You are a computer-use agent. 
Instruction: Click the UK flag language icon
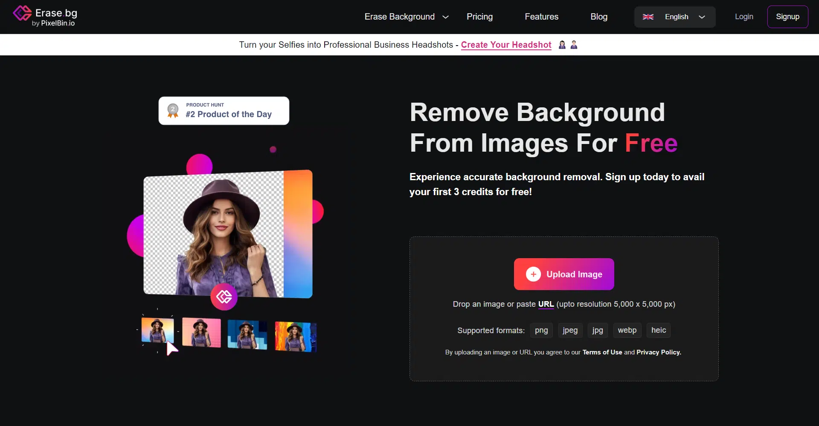[648, 17]
